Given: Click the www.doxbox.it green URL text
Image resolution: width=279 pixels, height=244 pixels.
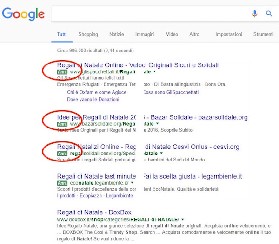Looking at the screenshot, I should [x=118, y=219].
